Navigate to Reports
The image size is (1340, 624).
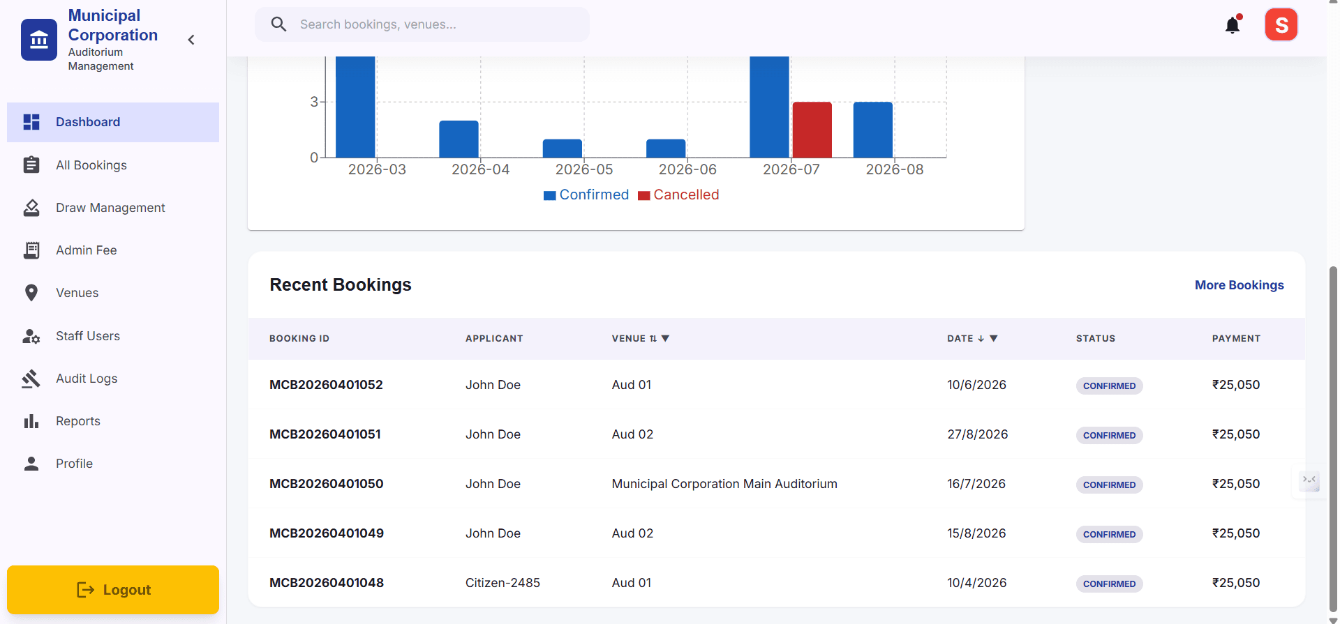click(x=113, y=421)
